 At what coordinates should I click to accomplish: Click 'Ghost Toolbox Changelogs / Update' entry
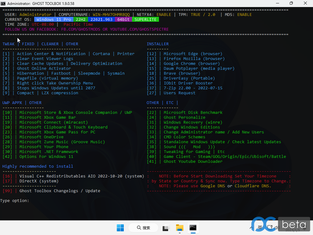pos(60,191)
